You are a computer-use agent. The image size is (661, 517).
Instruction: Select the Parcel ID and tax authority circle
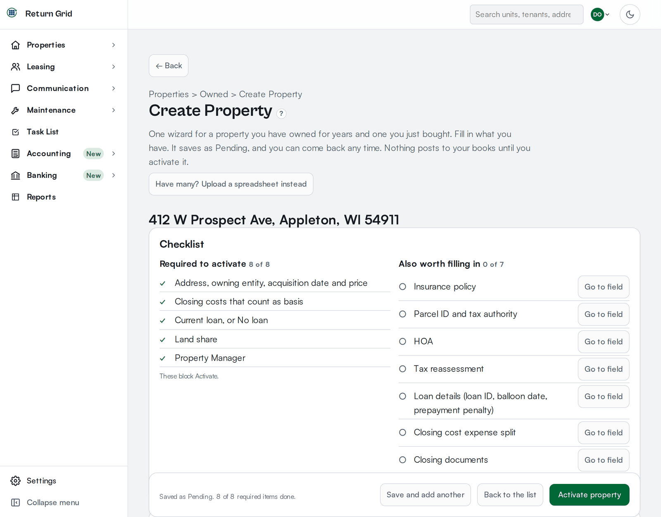[403, 314]
